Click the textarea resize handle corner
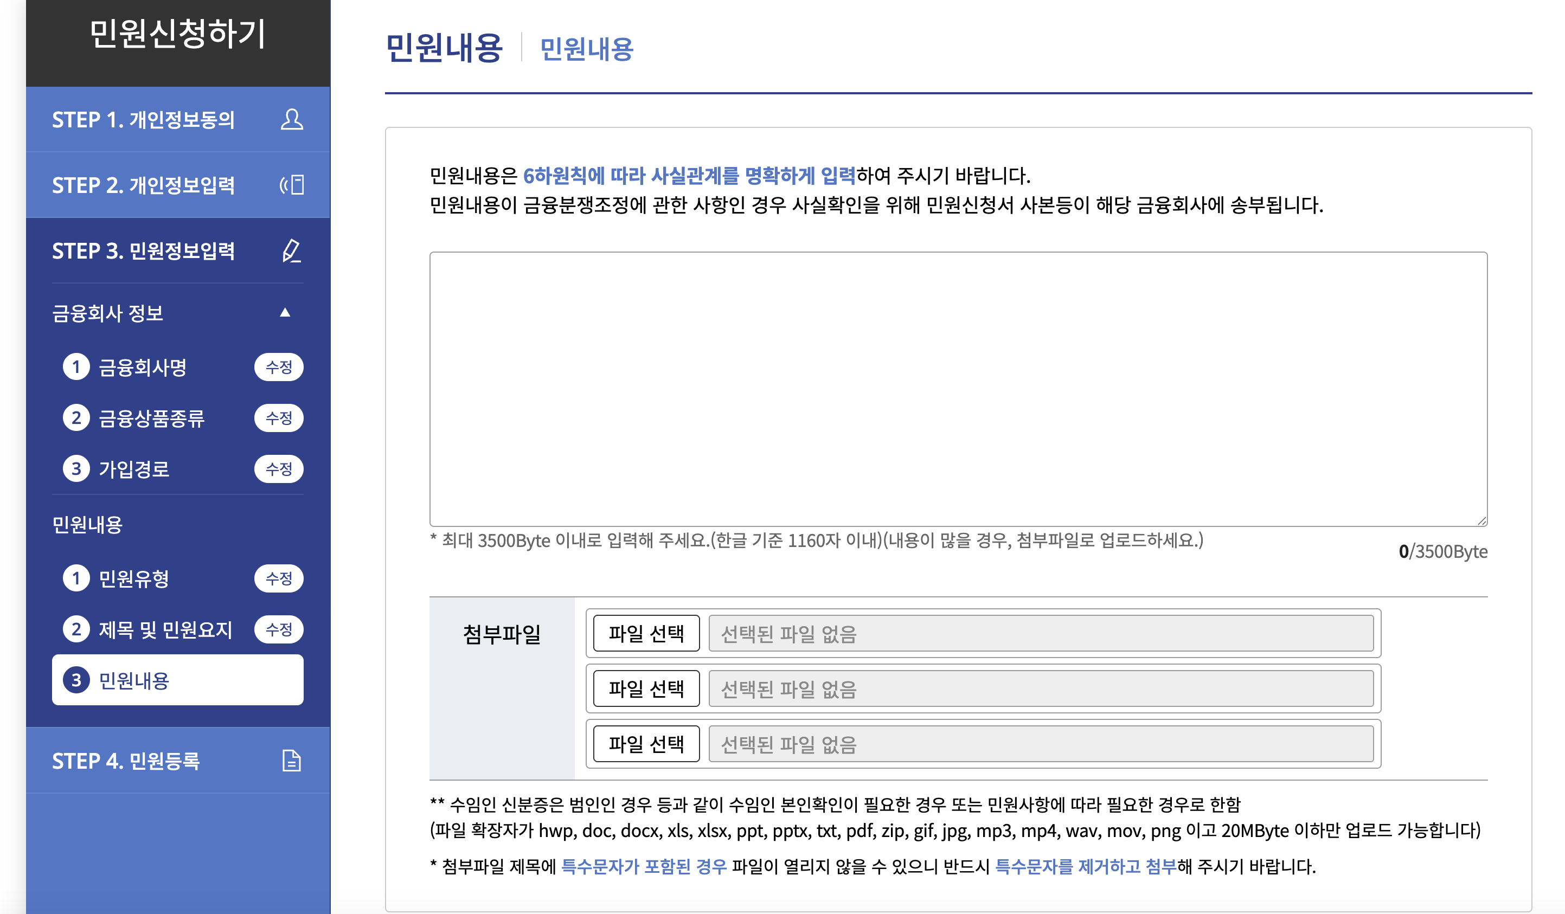Image resolution: width=1565 pixels, height=914 pixels. [1482, 521]
